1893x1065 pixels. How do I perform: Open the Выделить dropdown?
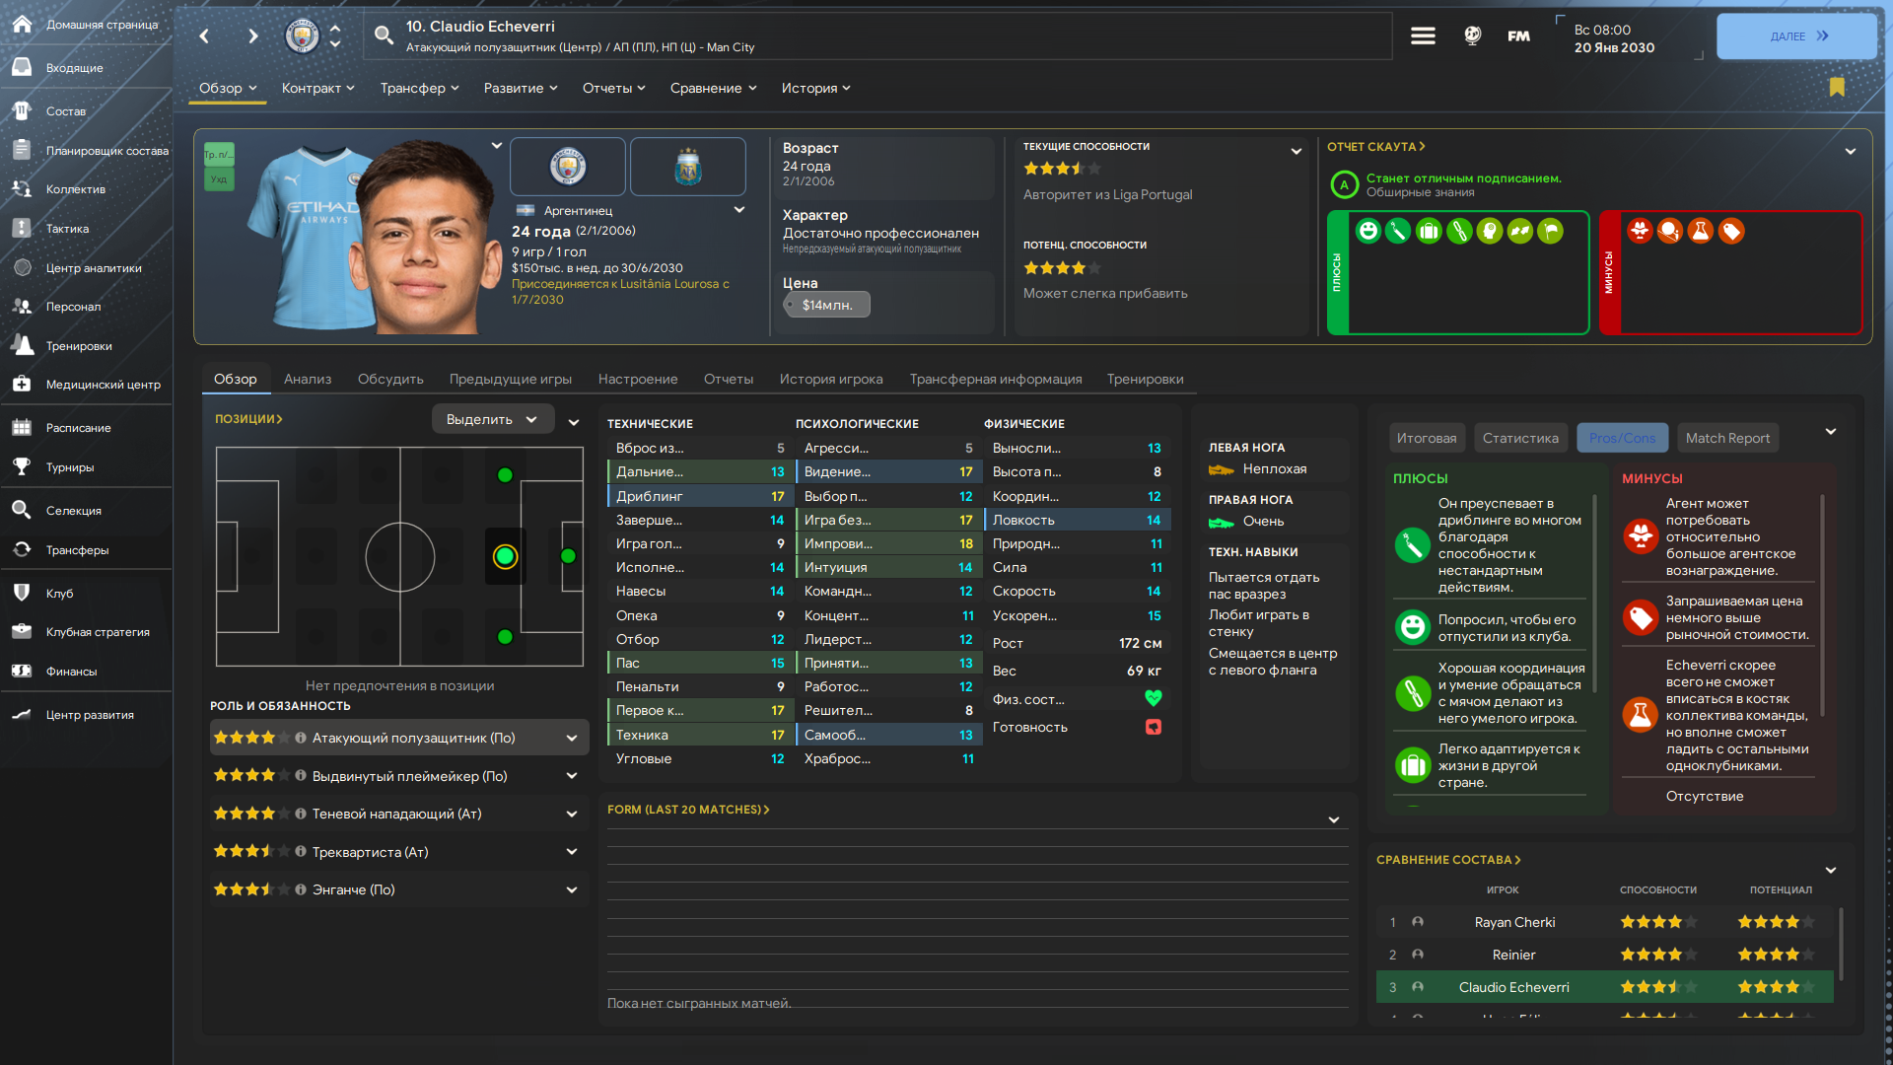point(492,419)
